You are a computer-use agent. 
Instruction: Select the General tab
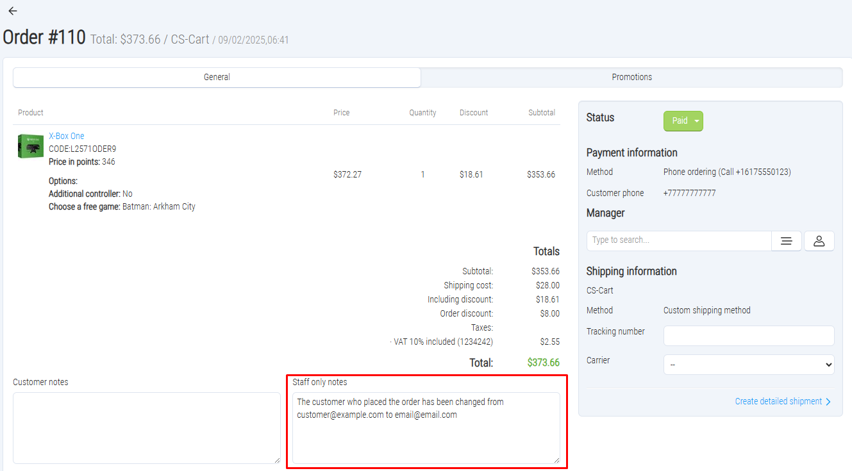tap(217, 77)
